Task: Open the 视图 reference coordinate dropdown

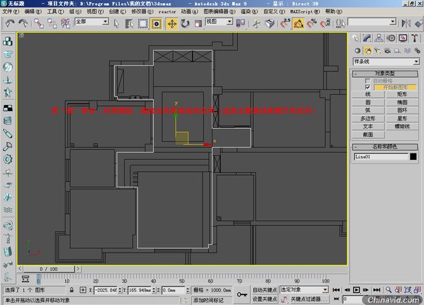Action: coord(230,21)
